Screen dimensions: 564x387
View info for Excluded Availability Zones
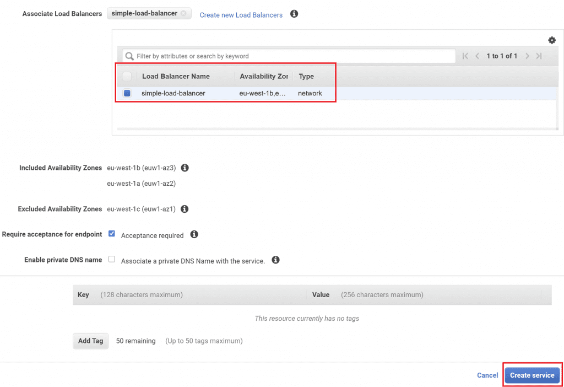185,209
